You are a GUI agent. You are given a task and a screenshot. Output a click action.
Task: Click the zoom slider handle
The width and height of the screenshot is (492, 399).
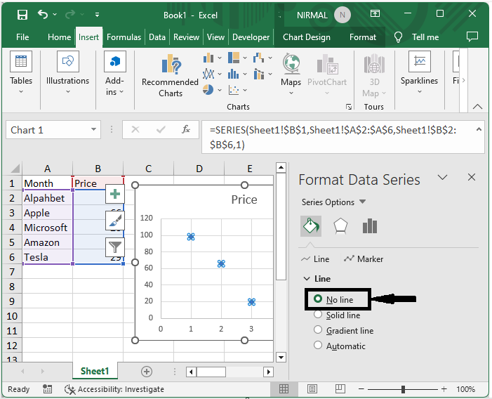403,389
